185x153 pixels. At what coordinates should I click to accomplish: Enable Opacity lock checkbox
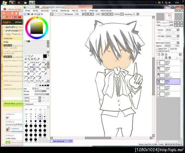[x=157, y=49]
